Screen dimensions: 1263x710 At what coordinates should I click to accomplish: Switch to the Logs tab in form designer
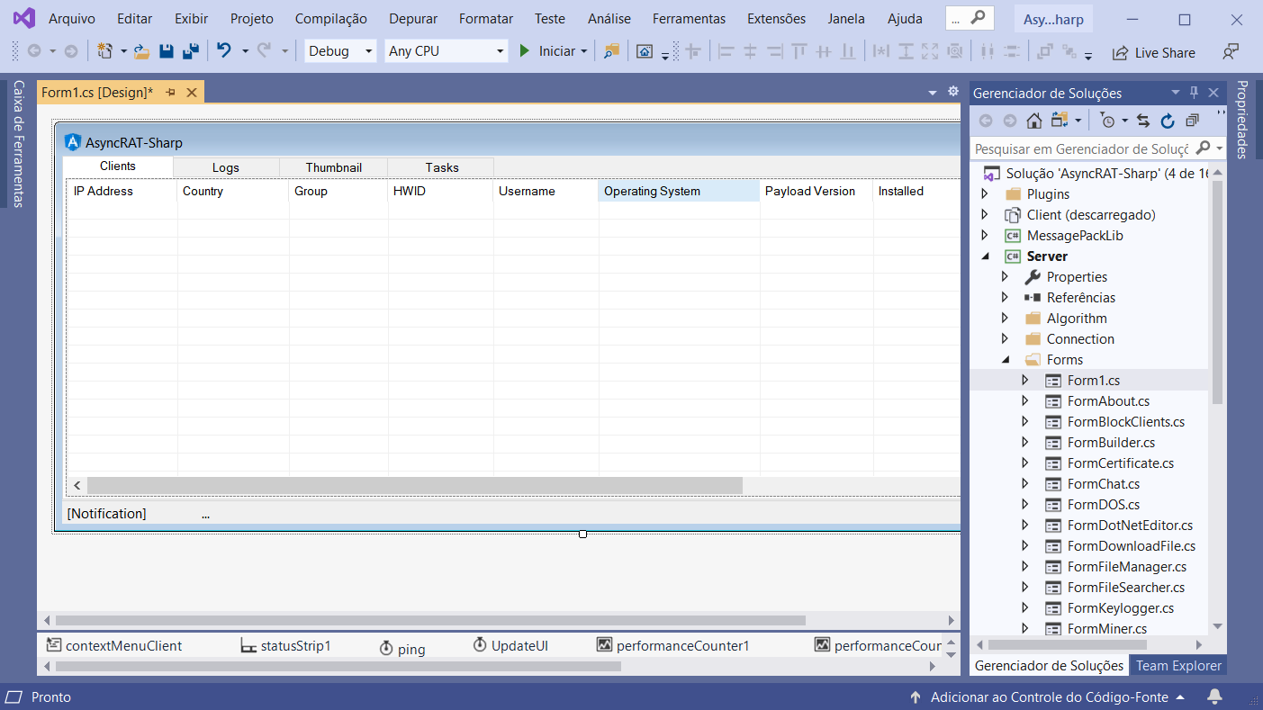(226, 167)
